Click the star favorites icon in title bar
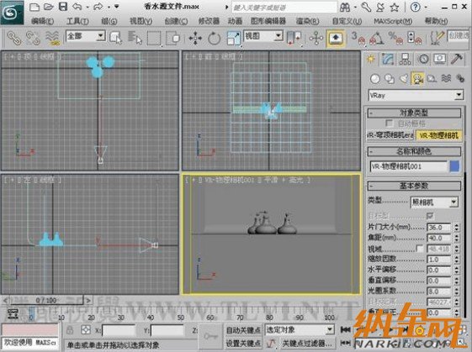The image size is (472, 352). pos(395,7)
